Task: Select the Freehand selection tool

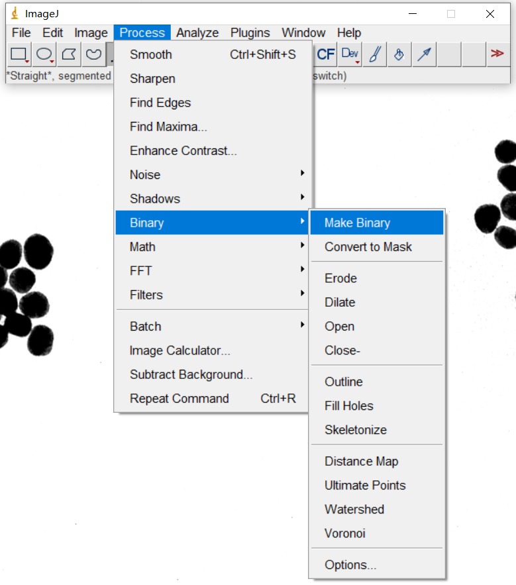Action: [93, 54]
